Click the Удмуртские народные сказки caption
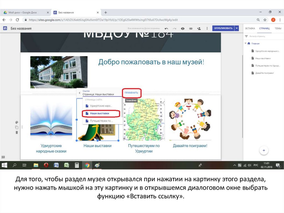The width and height of the screenshot is (284, 213). pos(51,148)
